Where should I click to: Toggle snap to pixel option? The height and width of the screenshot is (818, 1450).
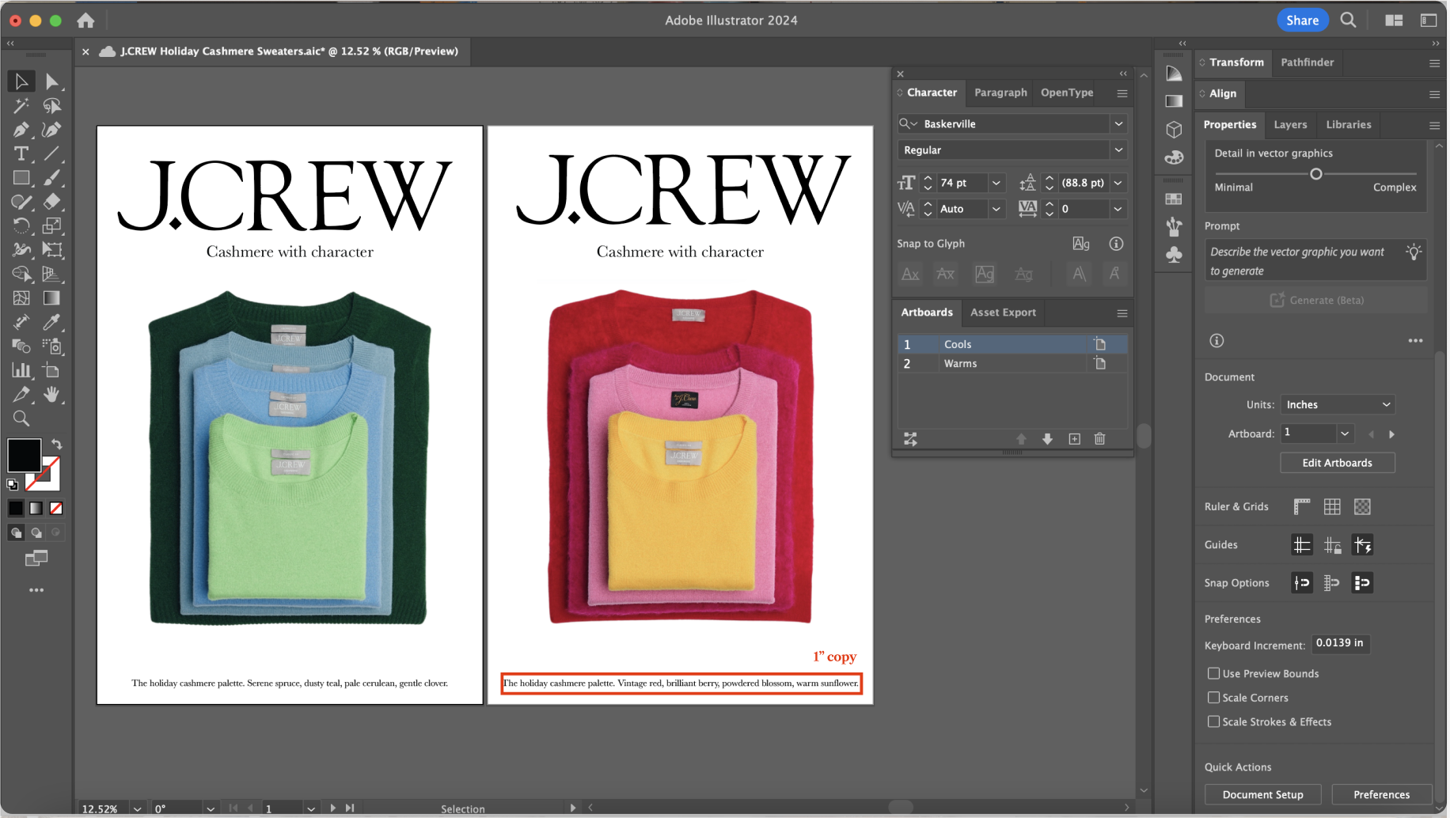(x=1363, y=583)
